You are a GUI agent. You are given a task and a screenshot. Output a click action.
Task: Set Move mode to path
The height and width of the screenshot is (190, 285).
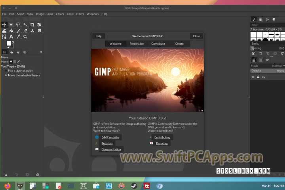pyautogui.click(x=19, y=62)
